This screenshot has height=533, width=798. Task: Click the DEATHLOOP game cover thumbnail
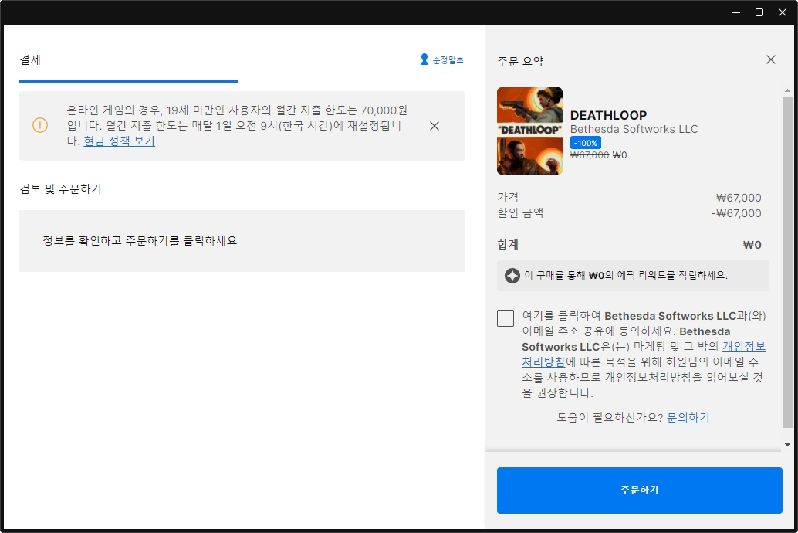(x=529, y=131)
